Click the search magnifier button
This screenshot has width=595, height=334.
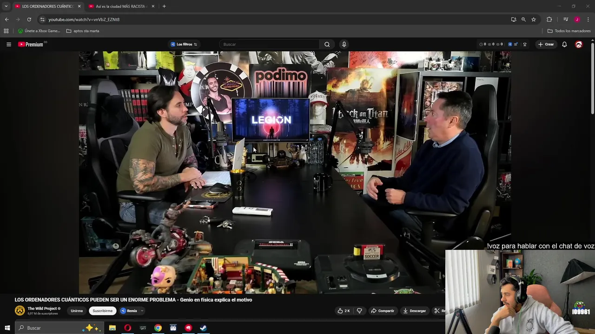pos(327,45)
